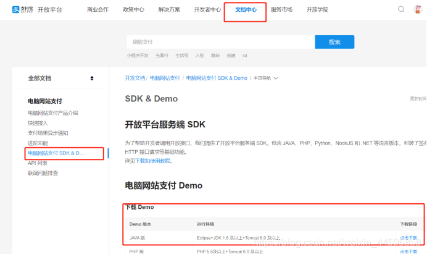Open the 开放学院 menu
Screen dimensions: 427x254
(317, 9)
